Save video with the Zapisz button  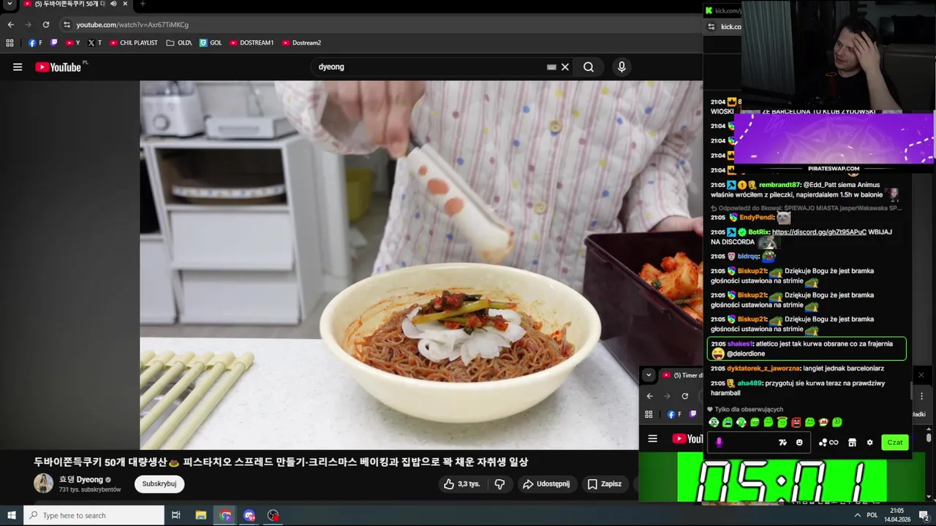(x=604, y=484)
